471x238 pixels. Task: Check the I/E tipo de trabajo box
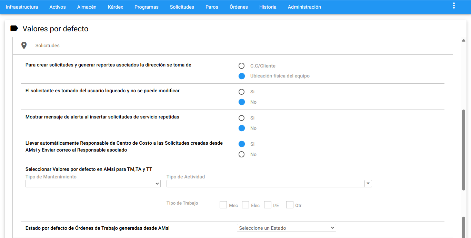coord(268,205)
